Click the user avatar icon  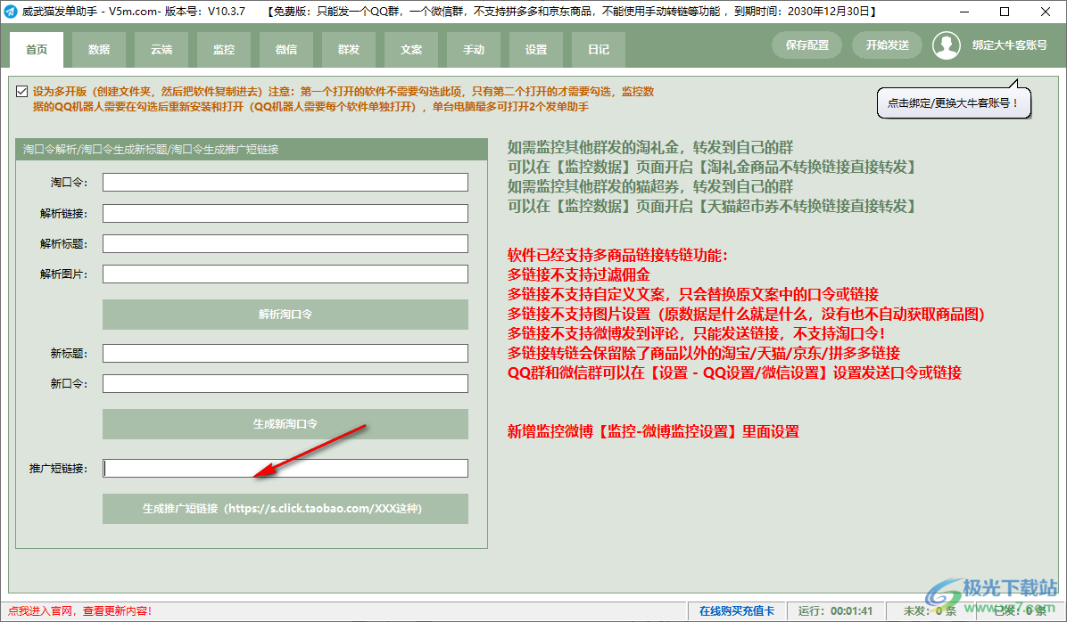(946, 45)
